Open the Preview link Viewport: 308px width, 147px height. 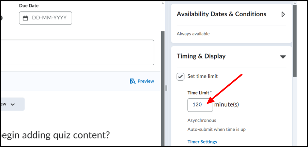[146, 81]
